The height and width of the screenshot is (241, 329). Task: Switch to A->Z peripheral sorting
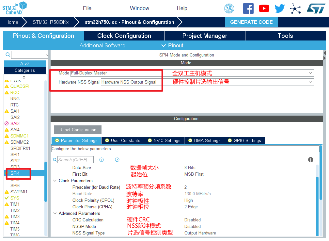(x=25, y=64)
